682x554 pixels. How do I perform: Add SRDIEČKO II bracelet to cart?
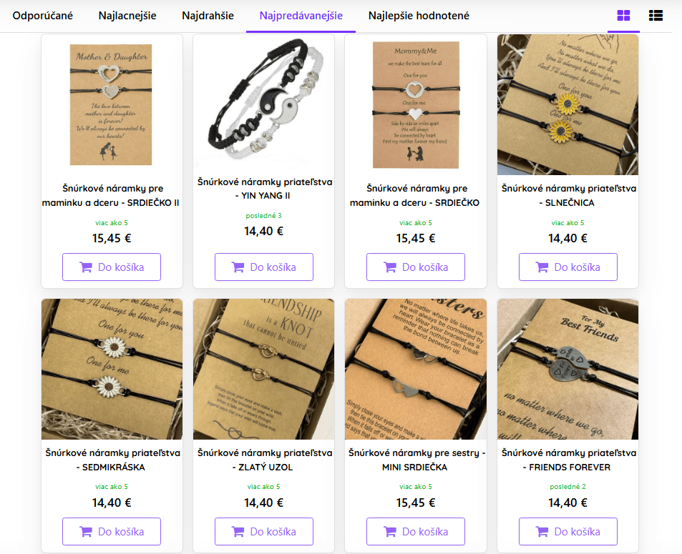pyautogui.click(x=112, y=267)
